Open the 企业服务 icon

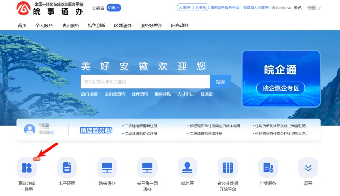pos(268,168)
